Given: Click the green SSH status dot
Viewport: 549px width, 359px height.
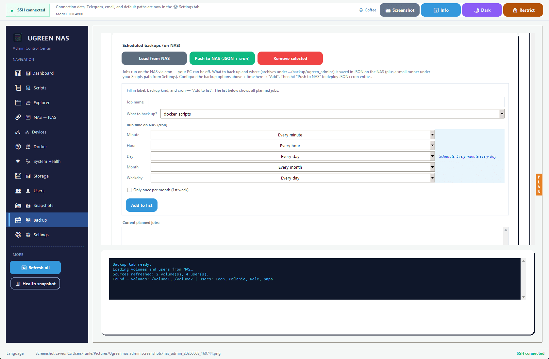Looking at the screenshot, I should [12, 10].
